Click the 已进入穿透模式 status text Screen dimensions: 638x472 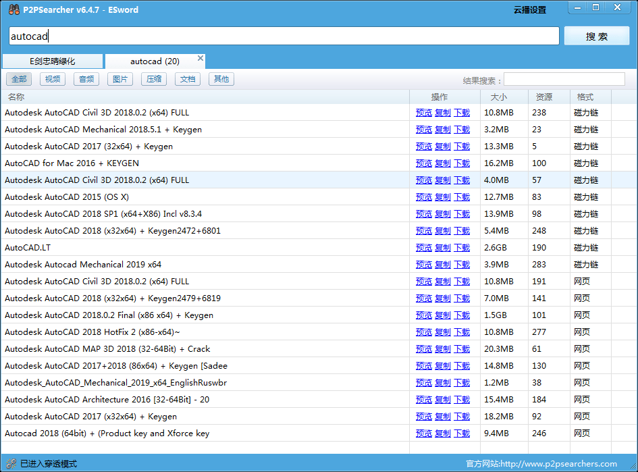click(49, 464)
